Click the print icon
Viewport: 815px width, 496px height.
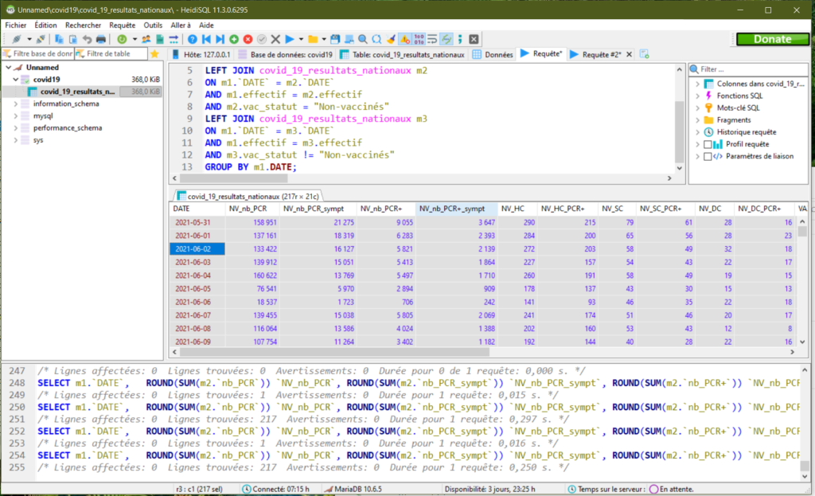click(x=101, y=39)
